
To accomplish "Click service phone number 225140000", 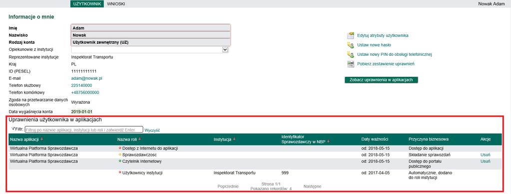I will [x=81, y=85].
